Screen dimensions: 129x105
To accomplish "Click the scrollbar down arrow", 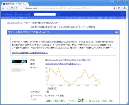I will [127, 103].
